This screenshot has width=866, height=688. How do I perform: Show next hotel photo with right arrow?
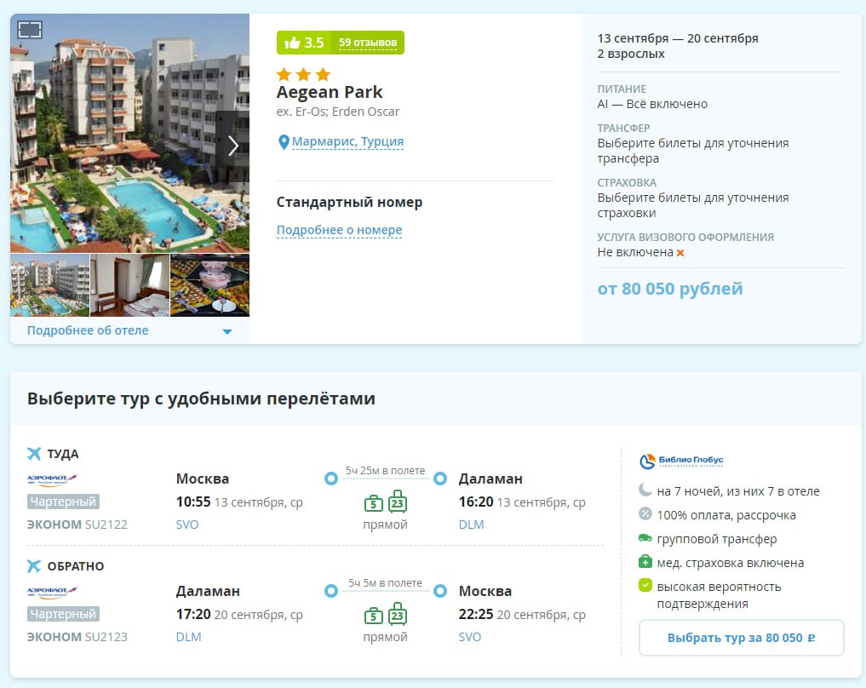point(232,146)
